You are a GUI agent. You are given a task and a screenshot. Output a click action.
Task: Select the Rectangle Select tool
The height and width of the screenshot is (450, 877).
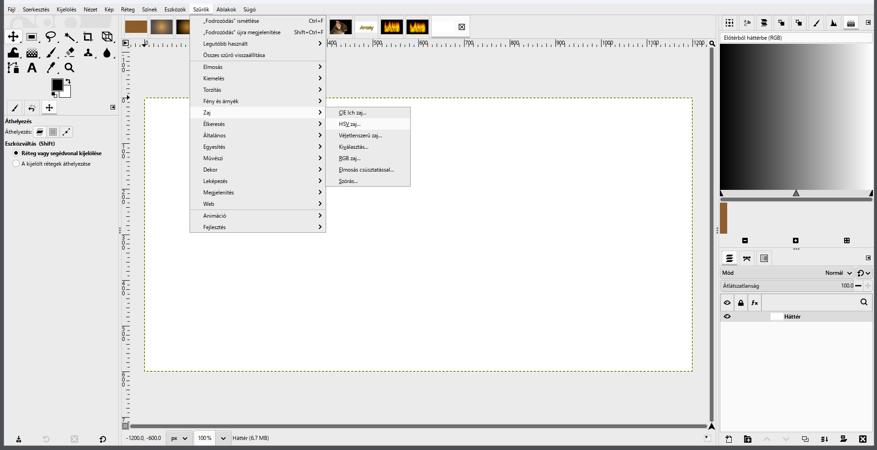(32, 37)
